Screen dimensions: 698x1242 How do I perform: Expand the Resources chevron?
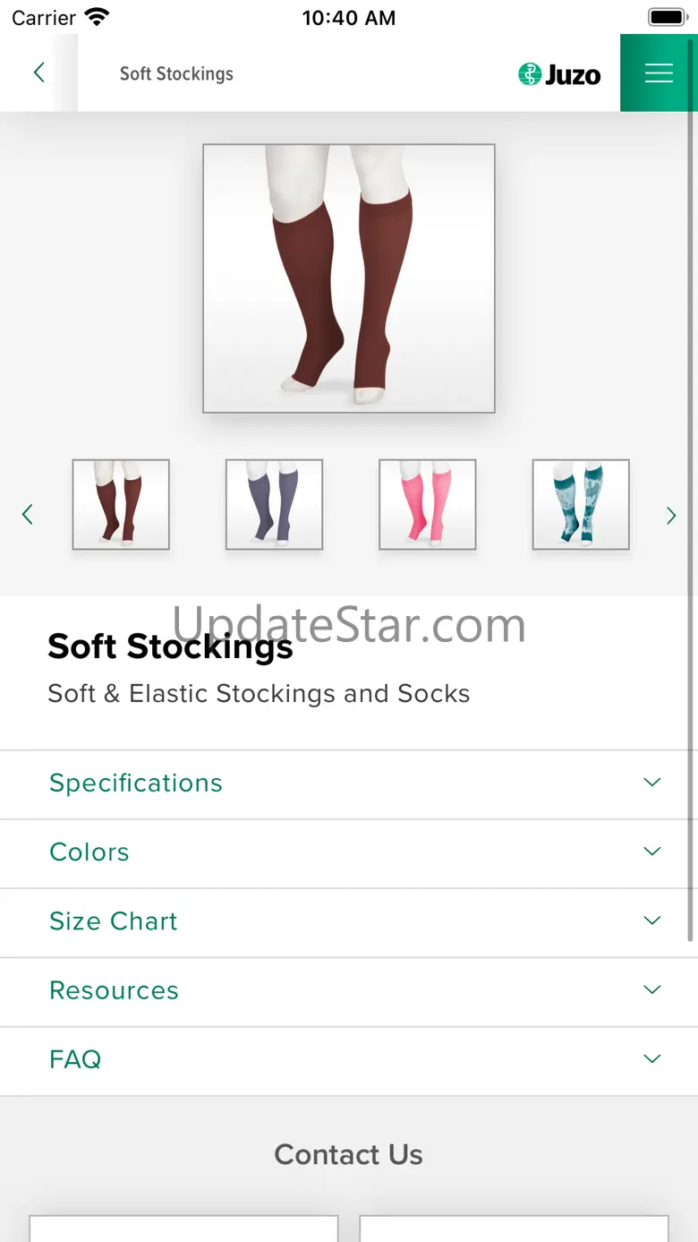point(652,989)
